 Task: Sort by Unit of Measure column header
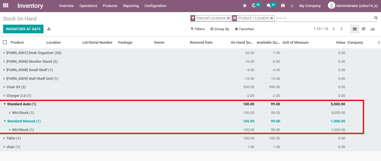295,43
